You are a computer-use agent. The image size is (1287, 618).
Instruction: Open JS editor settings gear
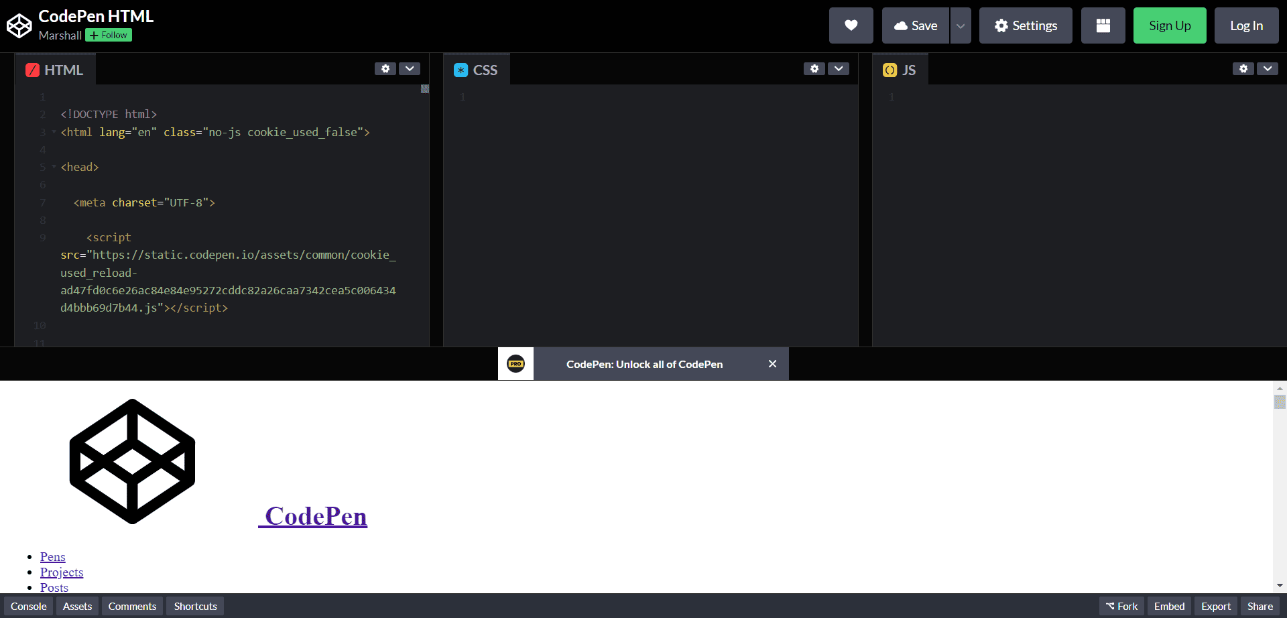[1243, 68]
